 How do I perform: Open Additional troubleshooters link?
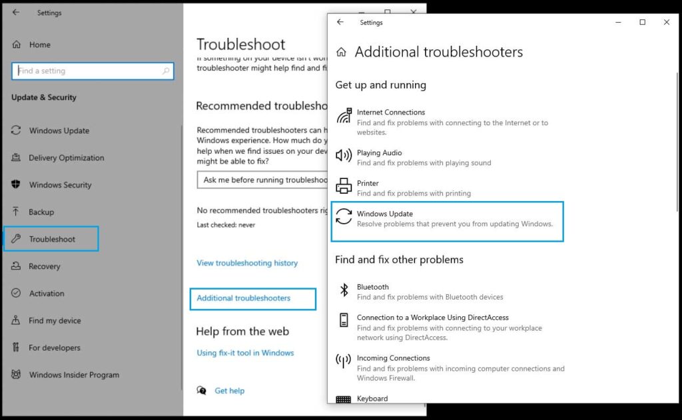(x=244, y=298)
